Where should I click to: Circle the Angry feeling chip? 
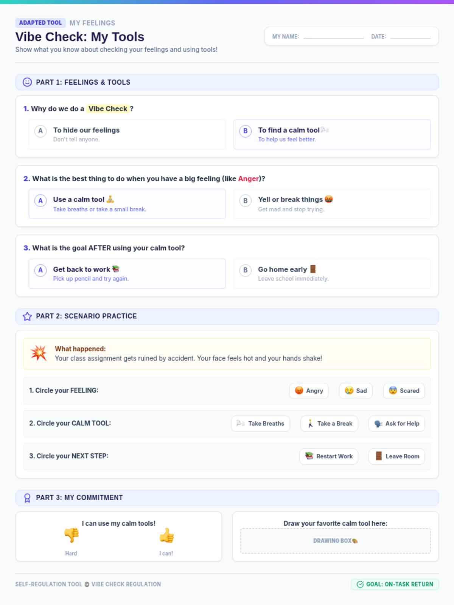click(x=309, y=391)
